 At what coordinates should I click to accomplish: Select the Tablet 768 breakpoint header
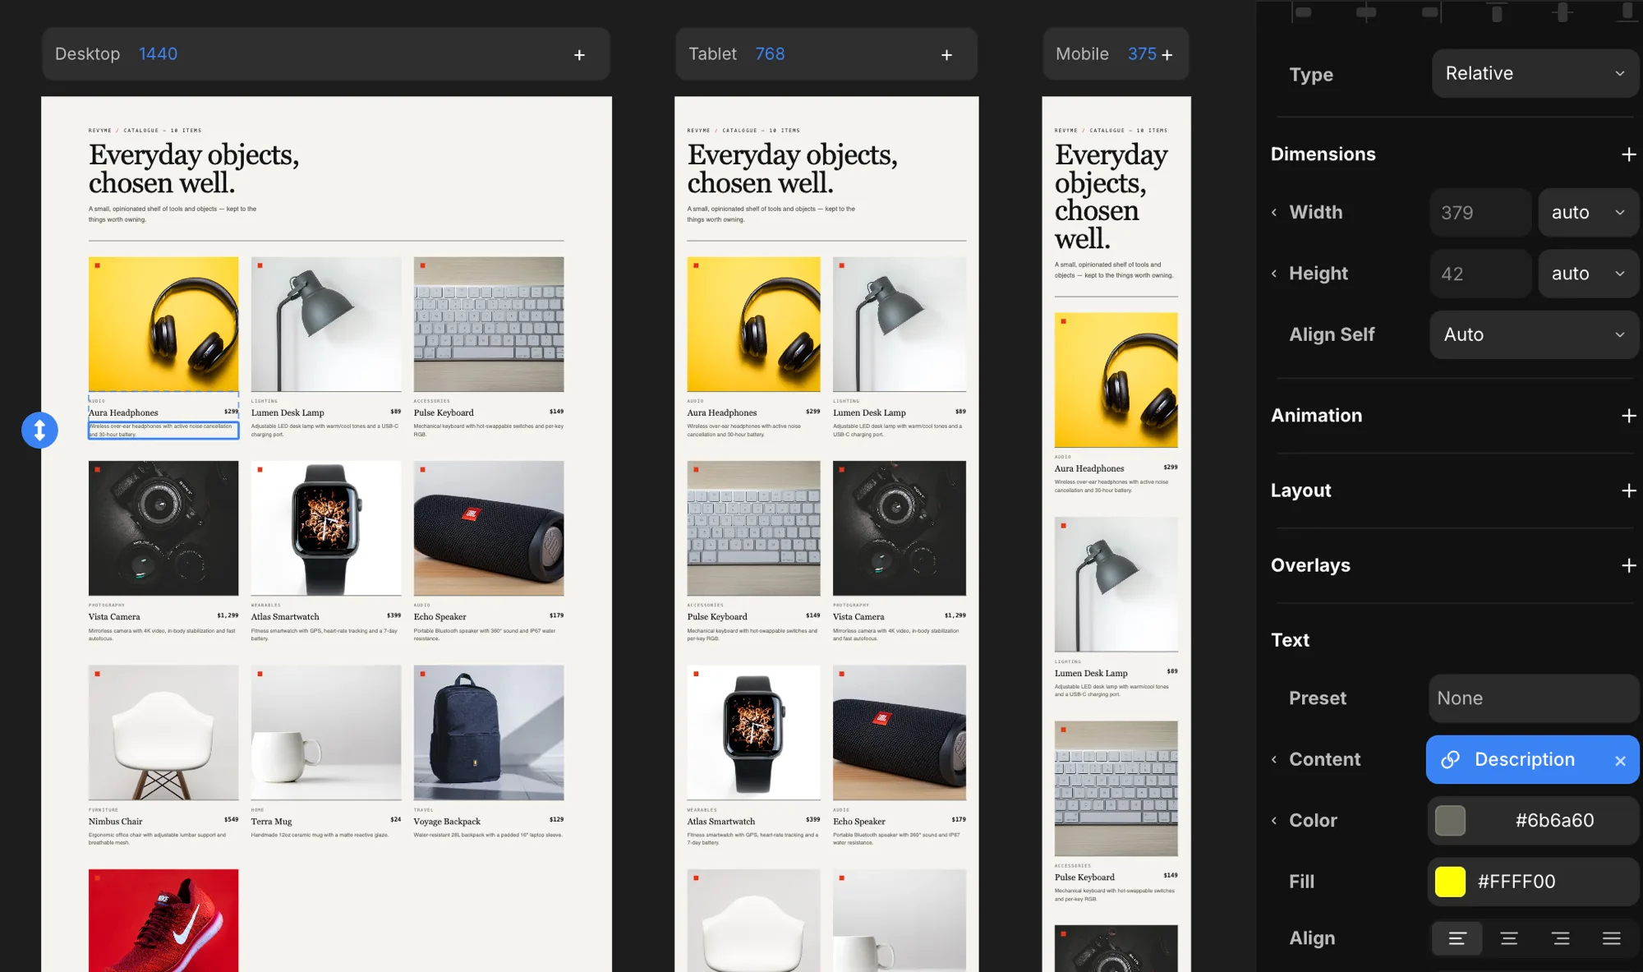[826, 54]
